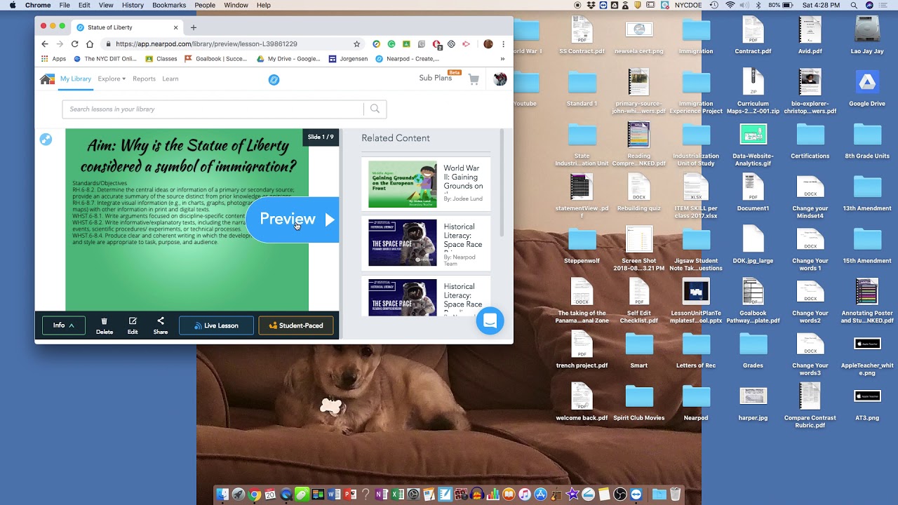Open Excel from the Dock
This screenshot has width=898, height=505.
click(398, 494)
